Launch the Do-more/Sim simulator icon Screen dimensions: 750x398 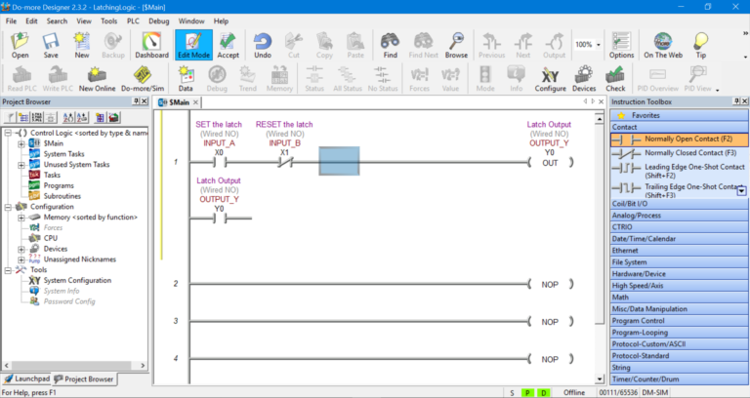pos(145,80)
